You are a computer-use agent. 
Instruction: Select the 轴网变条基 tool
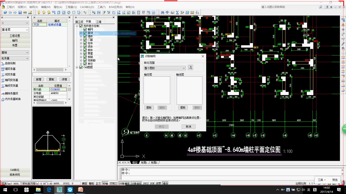click(10, 80)
